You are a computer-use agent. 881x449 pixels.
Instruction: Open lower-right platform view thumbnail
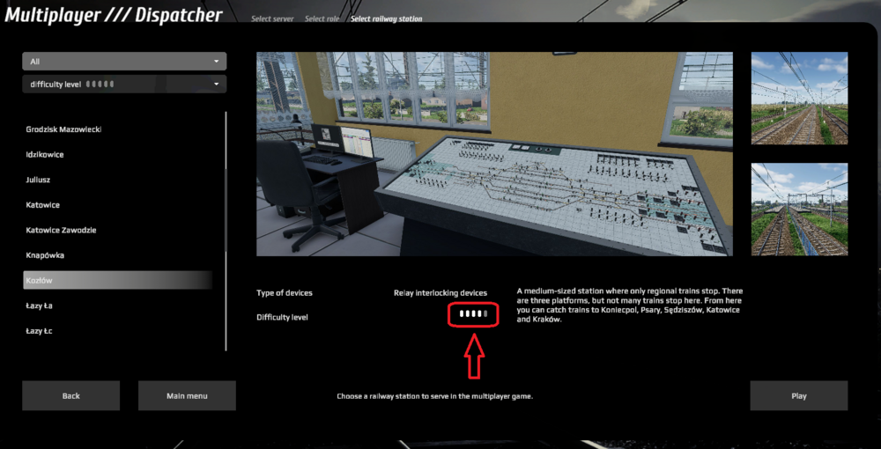(799, 210)
